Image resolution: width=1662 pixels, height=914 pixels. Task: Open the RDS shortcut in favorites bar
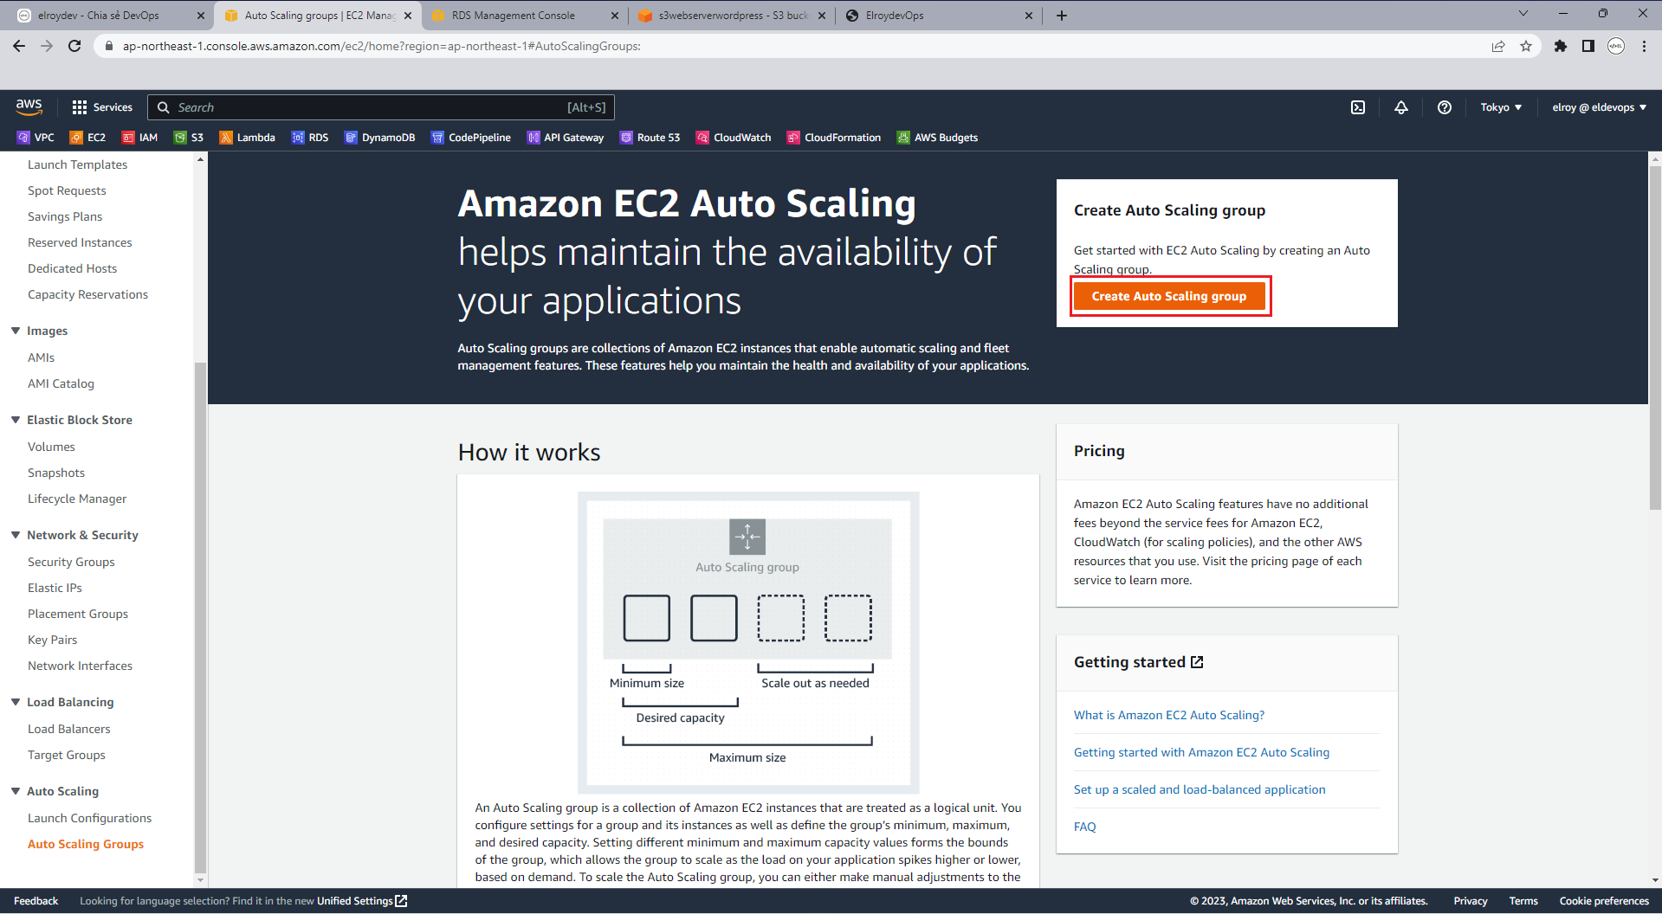point(310,138)
